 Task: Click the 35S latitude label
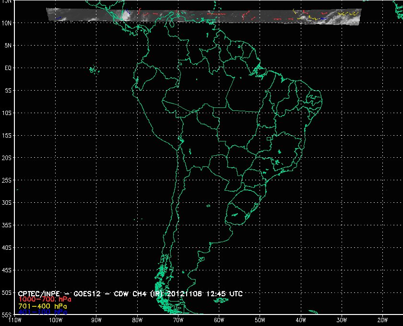(x=7, y=225)
